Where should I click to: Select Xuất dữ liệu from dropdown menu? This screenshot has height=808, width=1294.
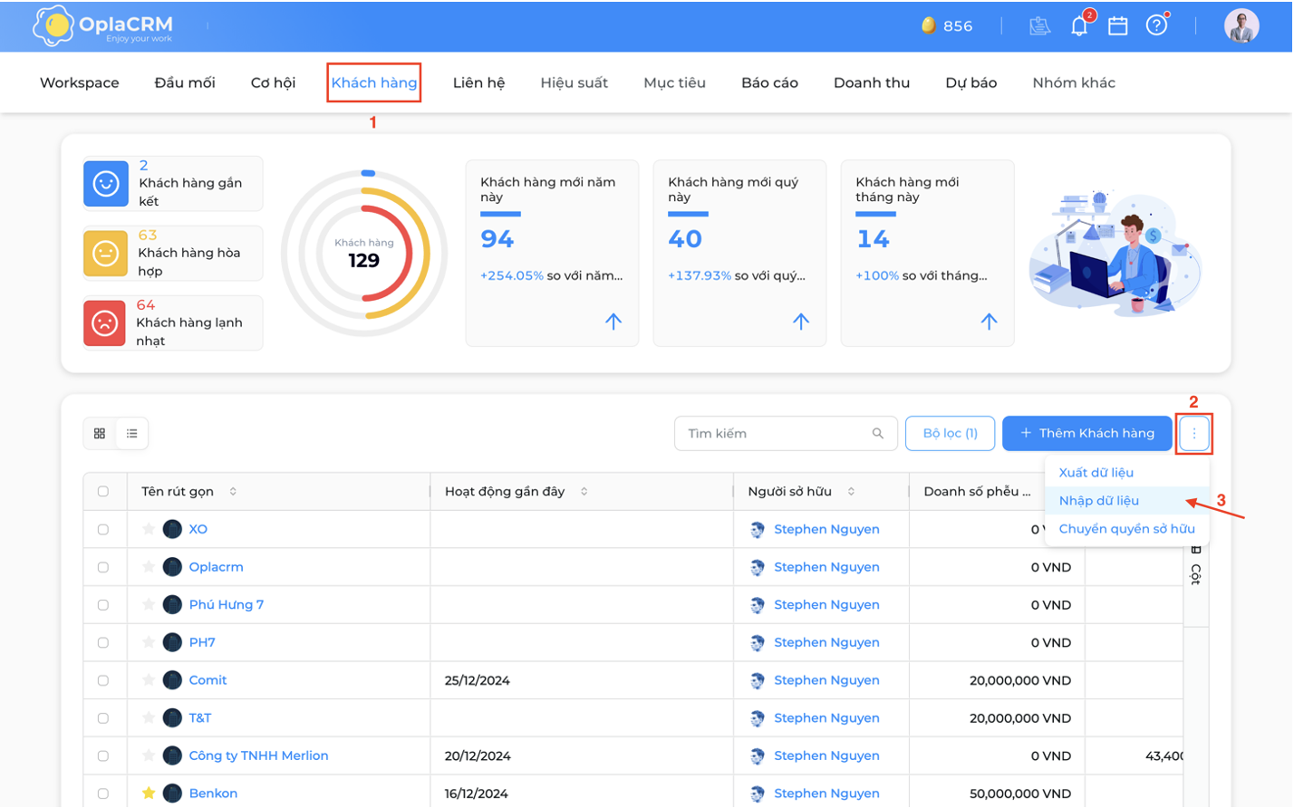(x=1127, y=473)
